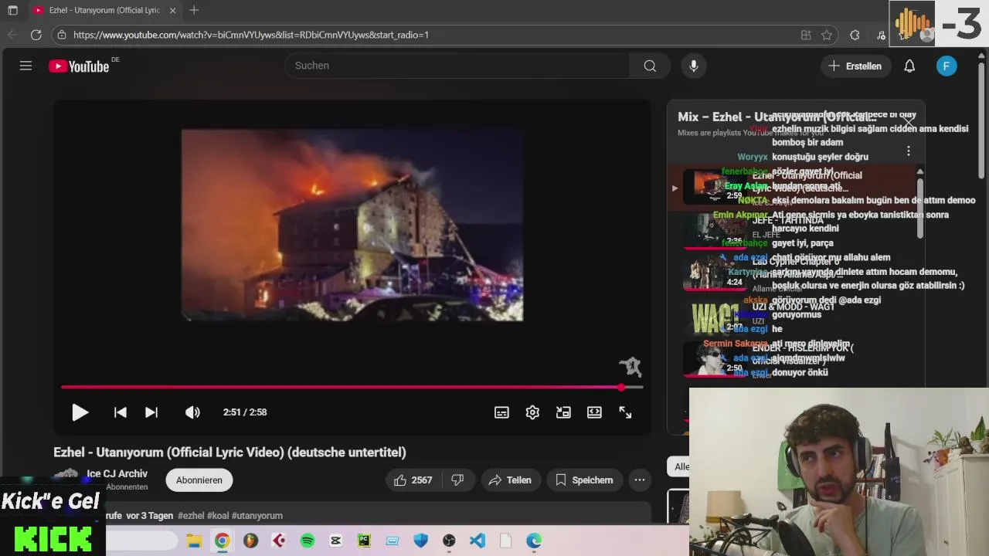Open the browser extensions puzzle icon
Screen dimensions: 989x556
855,35
